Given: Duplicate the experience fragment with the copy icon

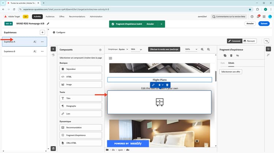Looking at the screenshot, I should pyautogui.click(x=225, y=56).
